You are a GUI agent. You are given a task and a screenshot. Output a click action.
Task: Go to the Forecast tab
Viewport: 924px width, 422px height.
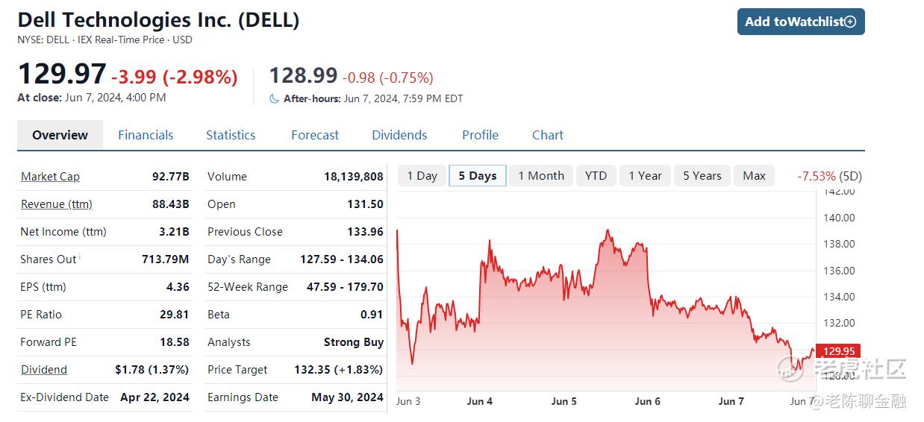tap(315, 135)
